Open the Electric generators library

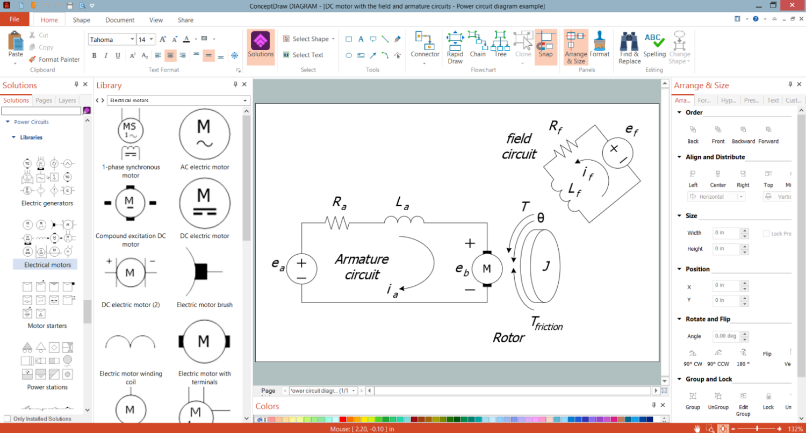[47, 182]
